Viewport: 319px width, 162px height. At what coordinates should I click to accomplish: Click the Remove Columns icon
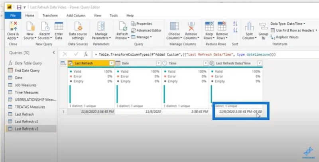191,26
